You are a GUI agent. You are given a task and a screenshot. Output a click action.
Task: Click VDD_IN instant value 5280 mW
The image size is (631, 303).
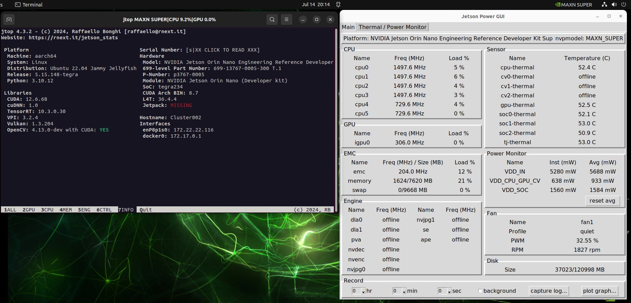pyautogui.click(x=563, y=171)
